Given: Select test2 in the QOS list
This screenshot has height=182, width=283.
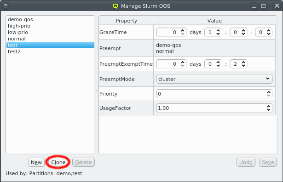Looking at the screenshot, I should point(50,51).
